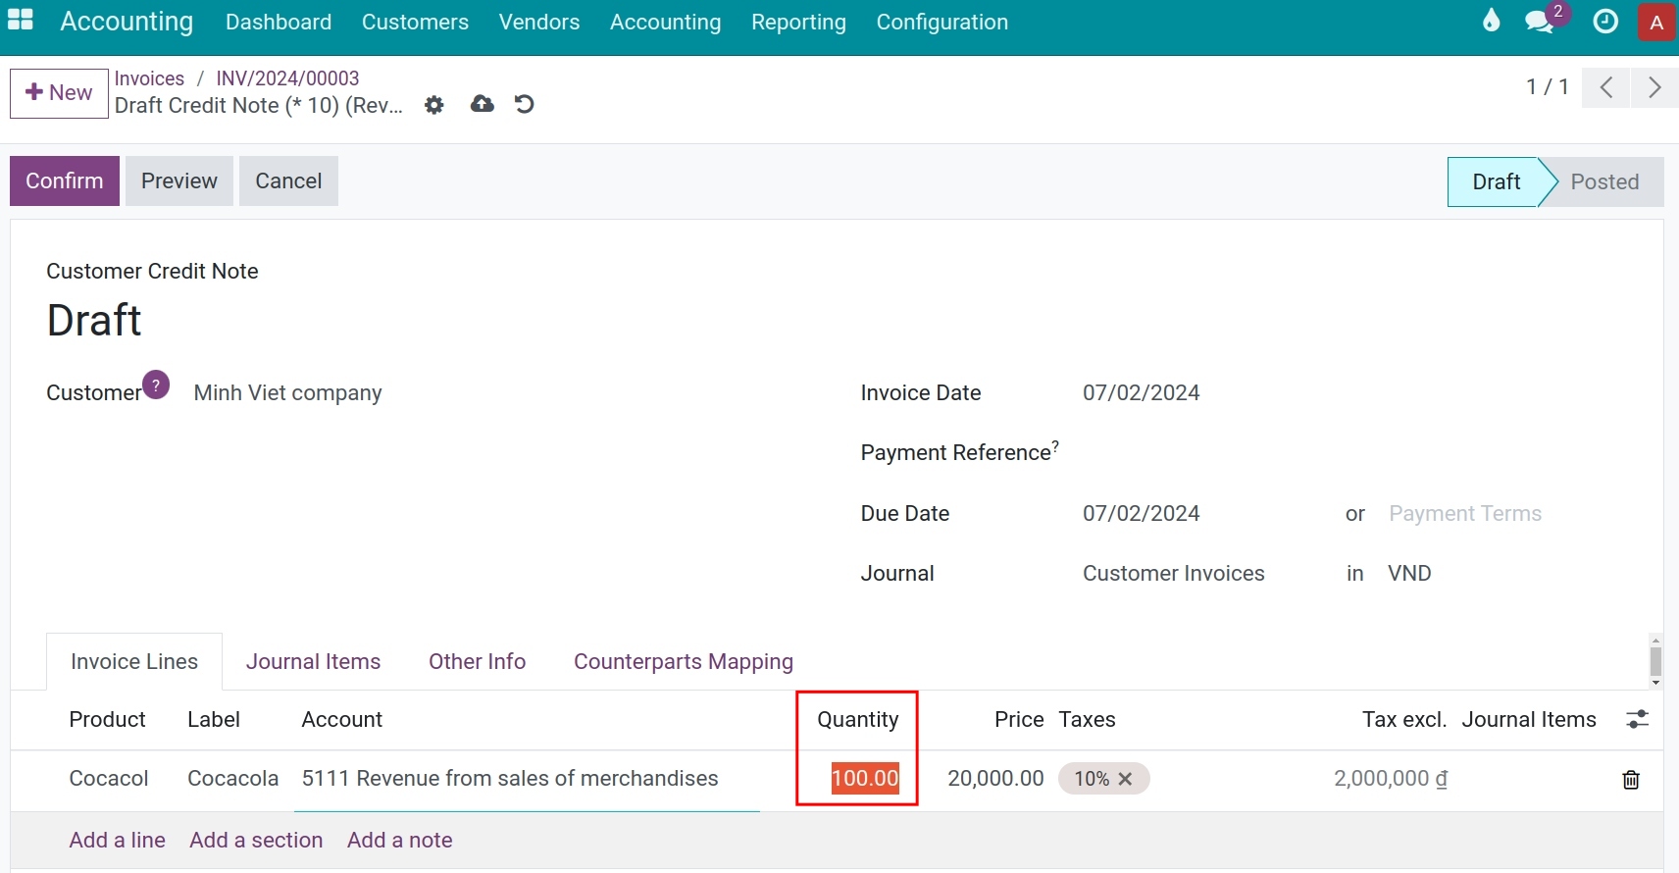Open the Reporting menu
Viewport: 1679px width, 873px height.
pyautogui.click(x=798, y=22)
